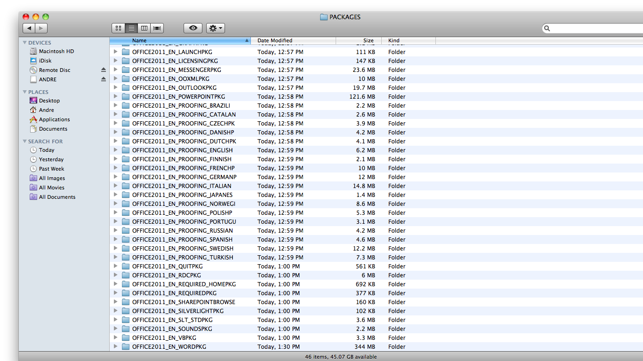
Task: Switch to list view
Action: pyautogui.click(x=131, y=28)
